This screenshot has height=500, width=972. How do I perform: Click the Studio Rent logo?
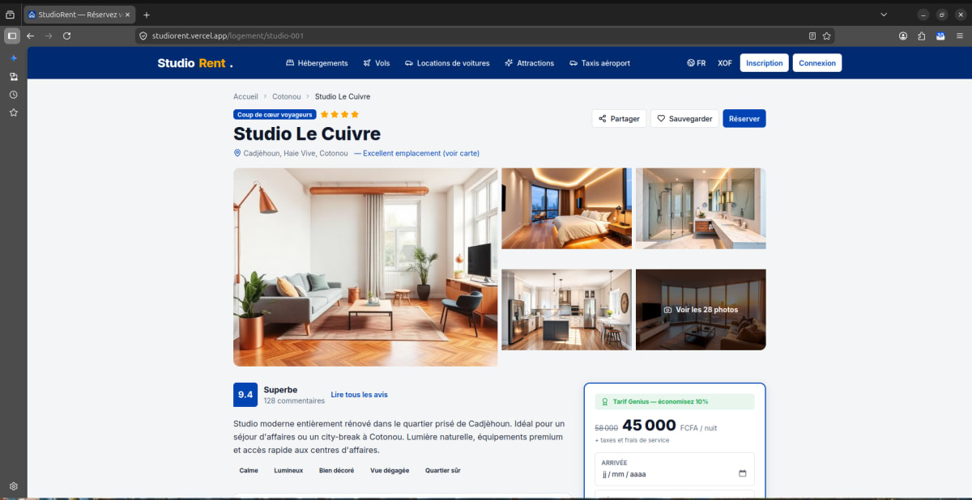point(195,63)
